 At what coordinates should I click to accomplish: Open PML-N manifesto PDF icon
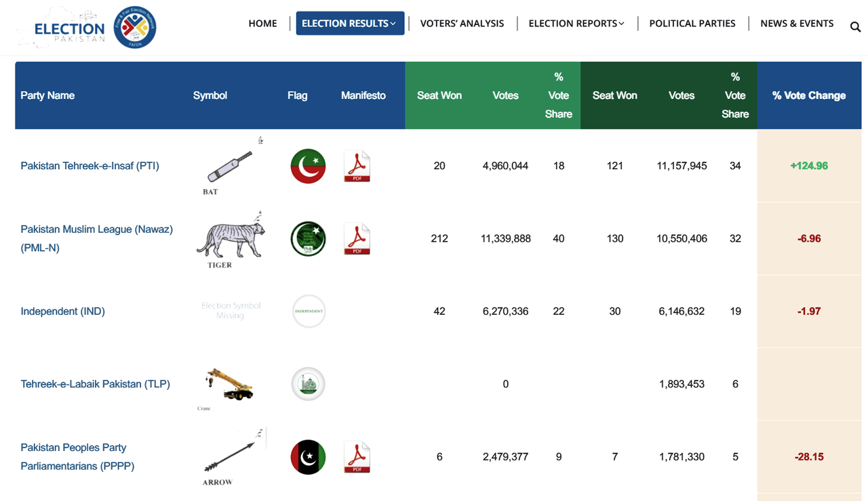(x=357, y=238)
